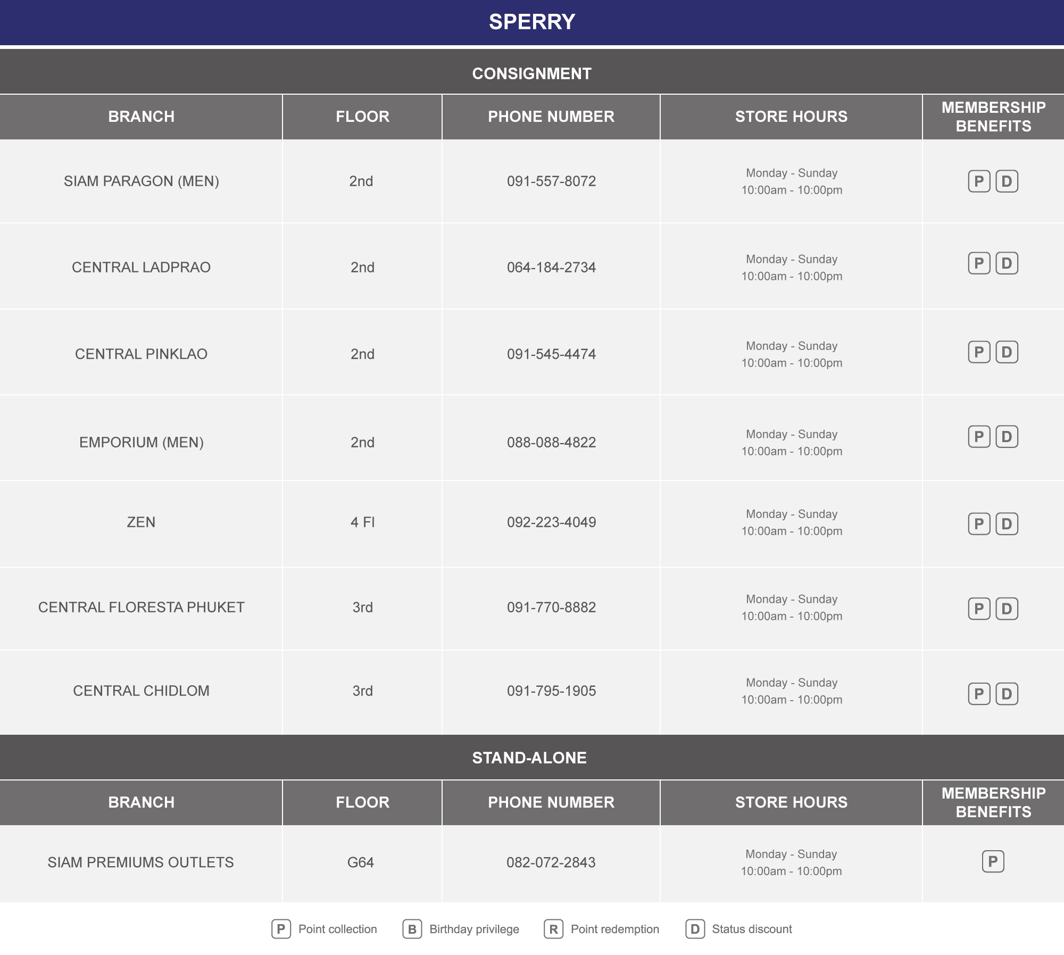Select the CENTRAL CHIDLOM branch name
Image resolution: width=1064 pixels, height=955 pixels.
[x=142, y=691]
